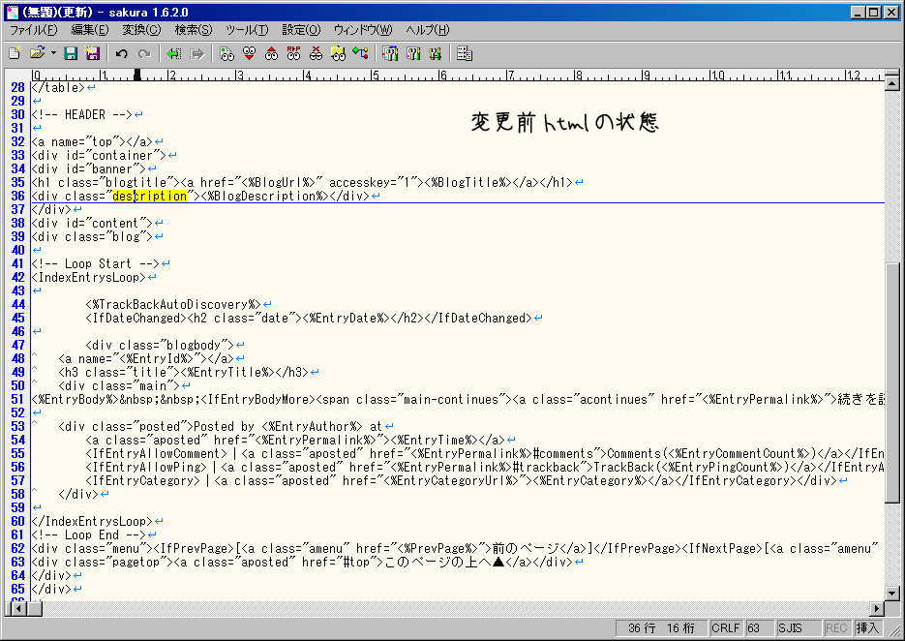Open the Grep folder search icon
905x641 pixels.
(338, 53)
